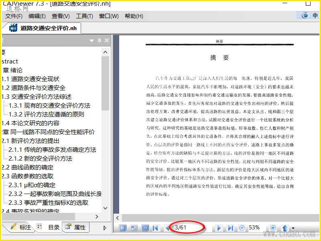This screenshot has width=321, height=241.
Task: Open outline entry 1.3.1 现有的交通安全评价方法
Action: [49, 106]
